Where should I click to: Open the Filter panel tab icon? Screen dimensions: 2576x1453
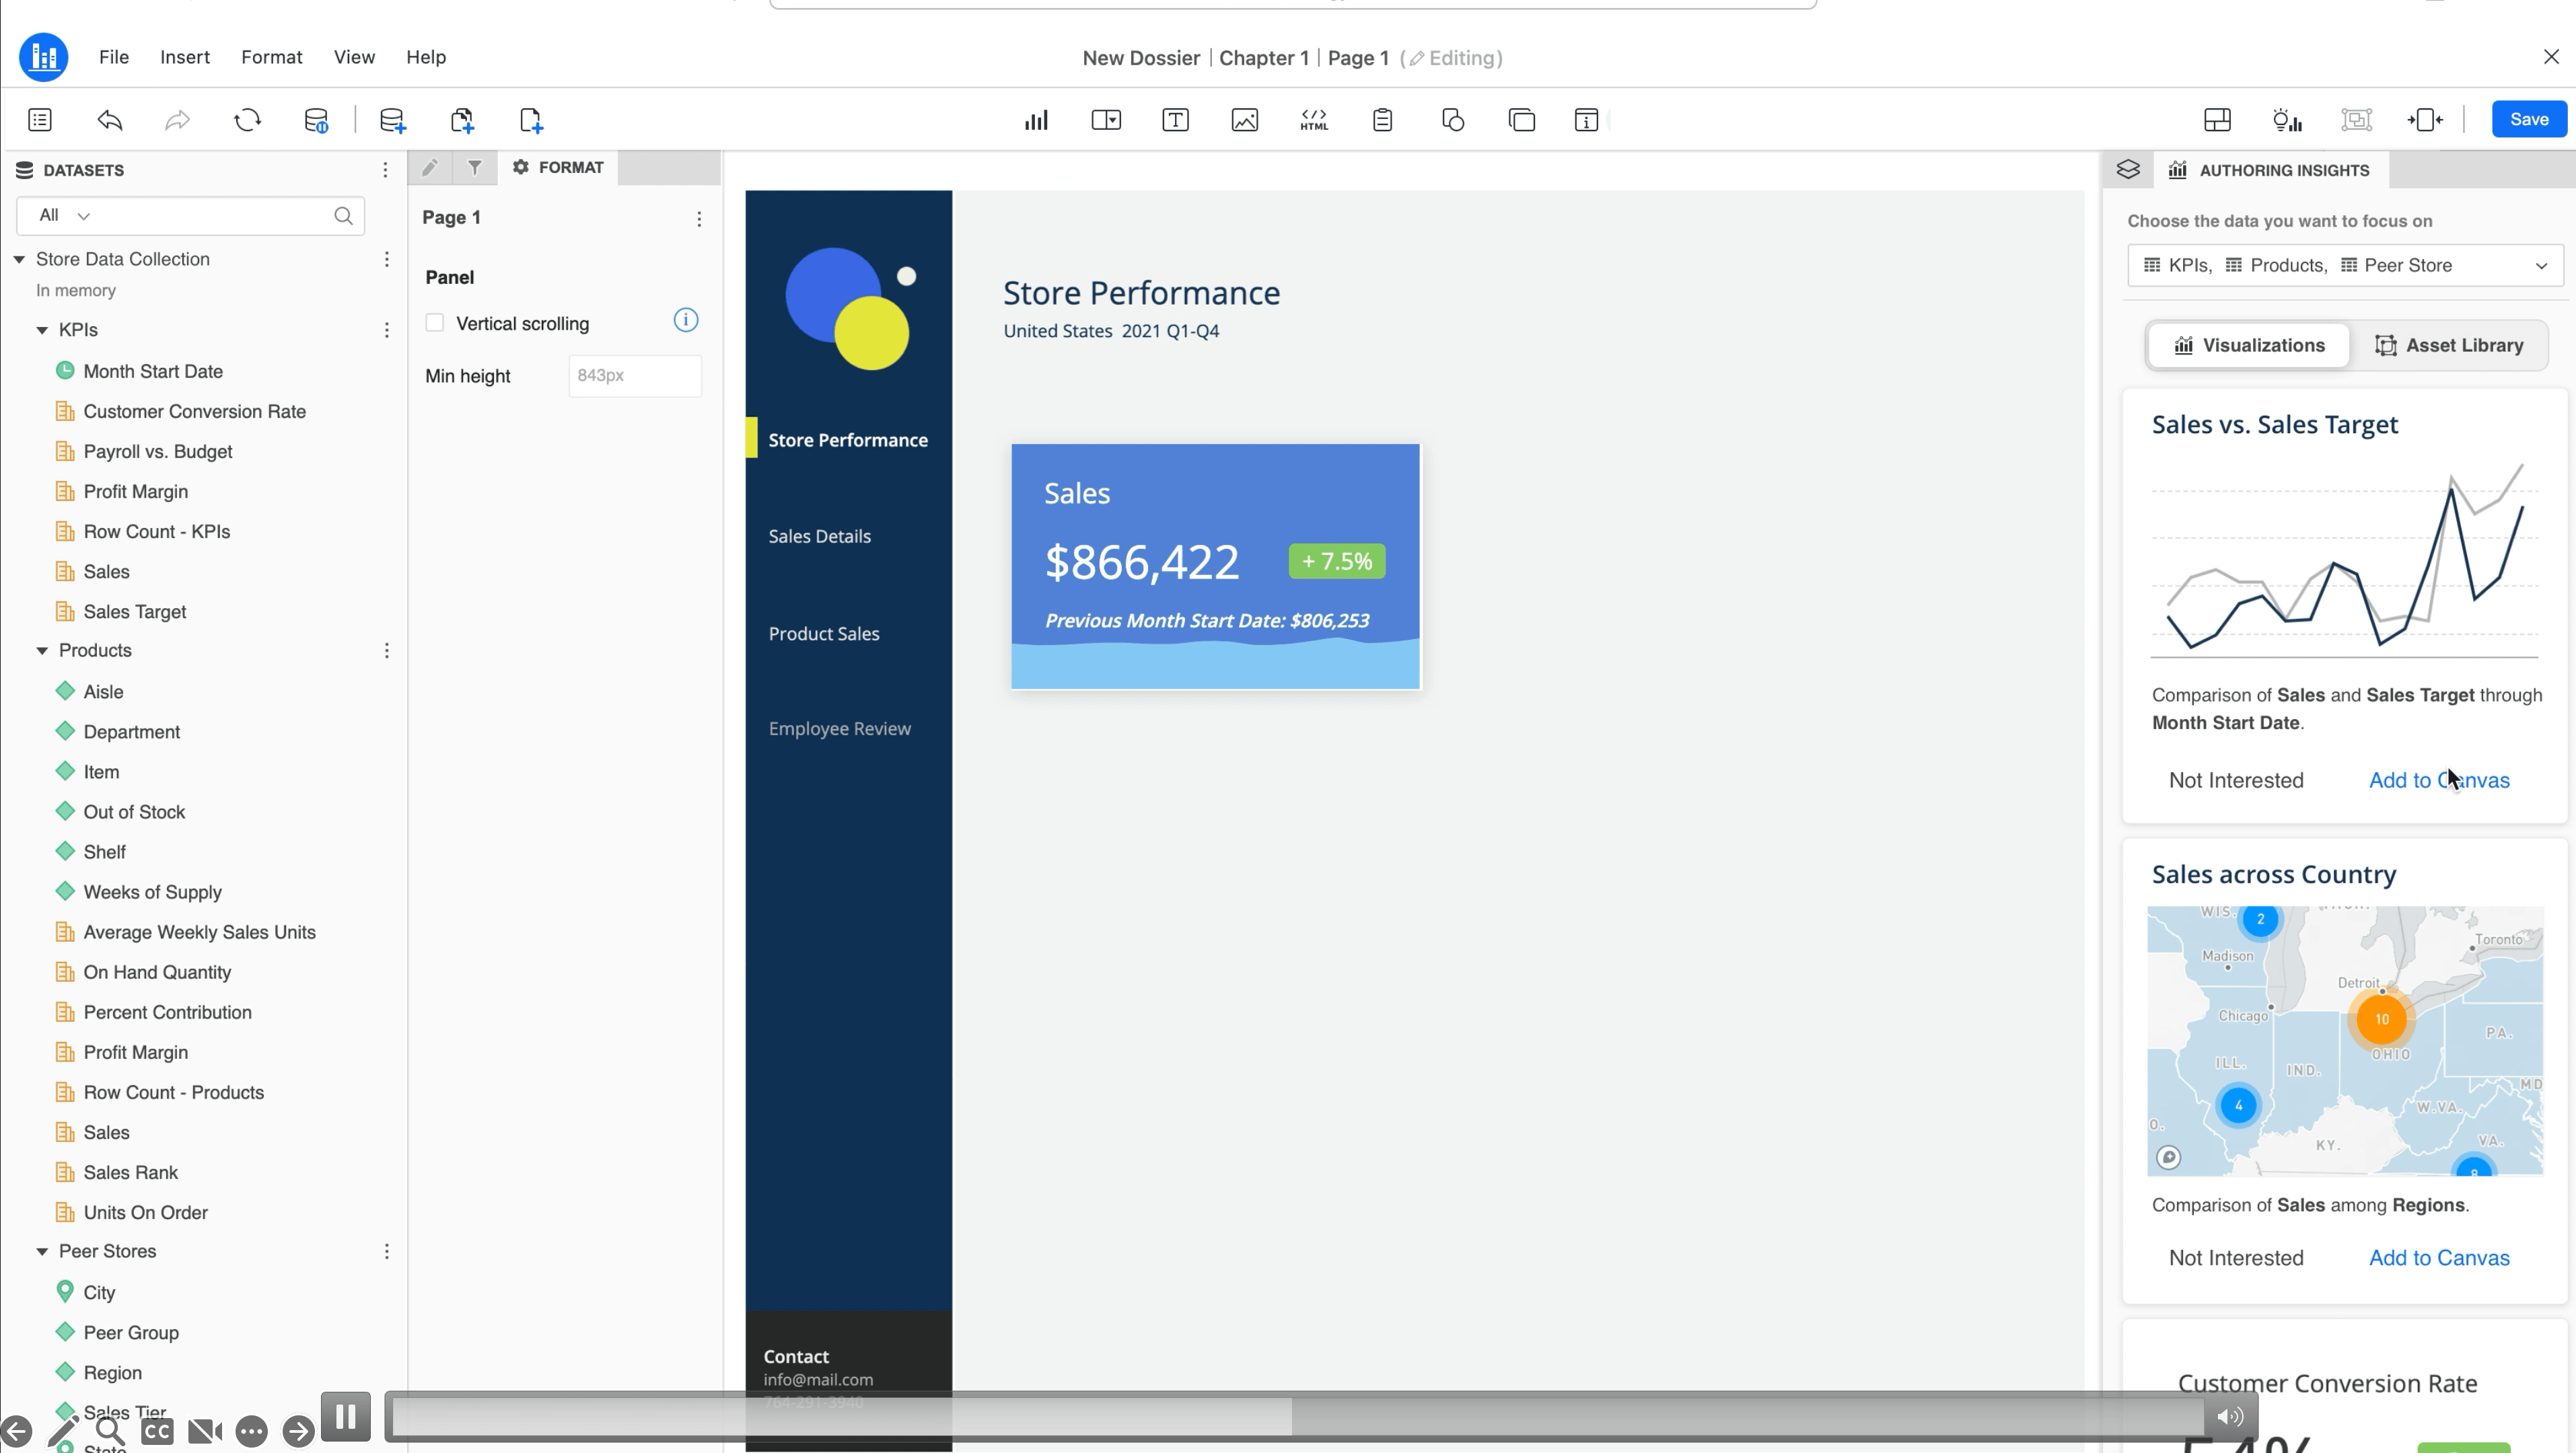(x=475, y=168)
